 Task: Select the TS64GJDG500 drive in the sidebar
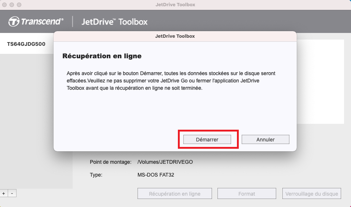[x=26, y=44]
